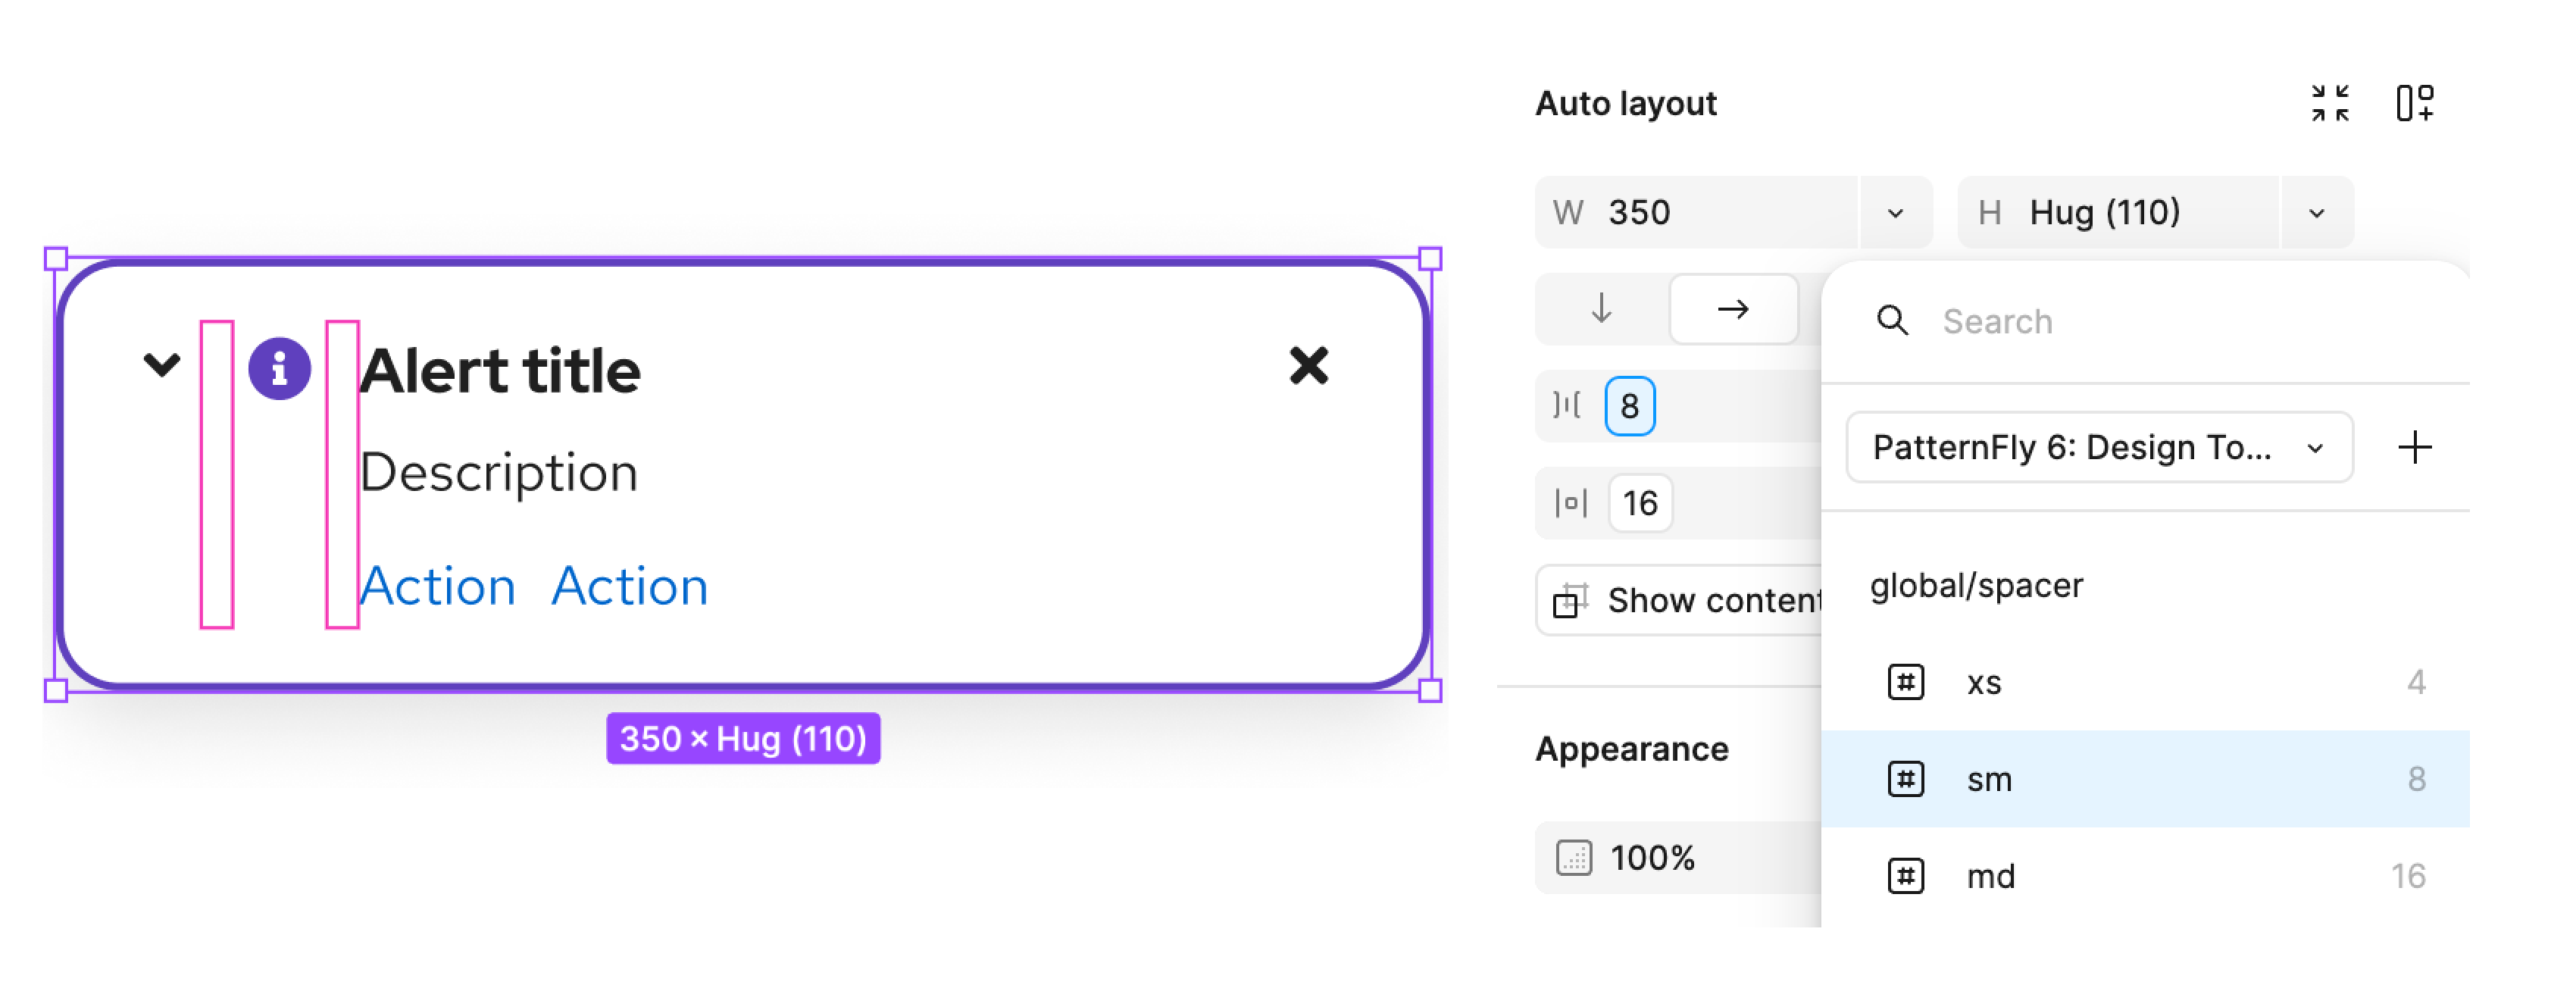Select vertical layout direction

1600,310
